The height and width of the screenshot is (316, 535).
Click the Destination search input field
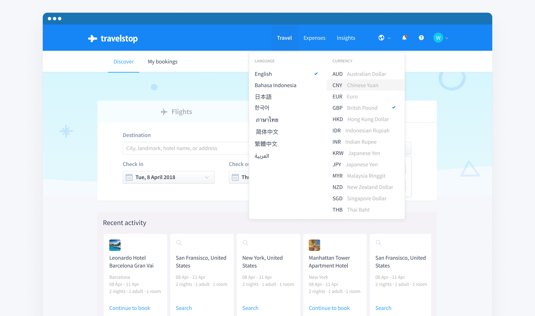click(x=186, y=148)
